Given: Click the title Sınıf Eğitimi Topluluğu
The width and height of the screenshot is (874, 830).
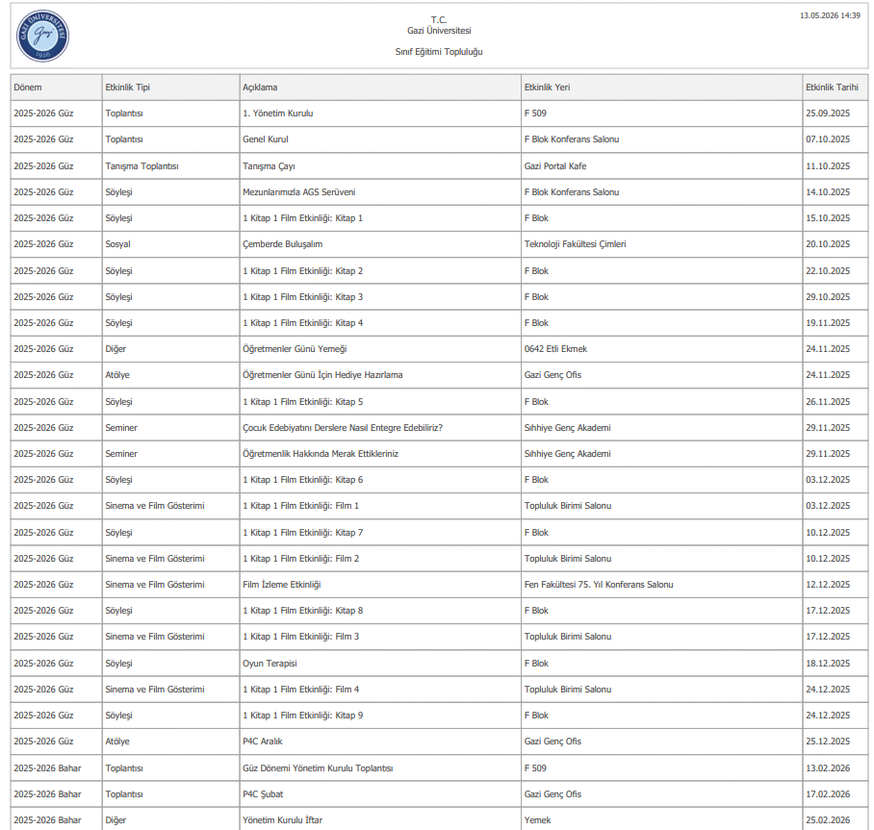Looking at the screenshot, I should coord(439,52).
